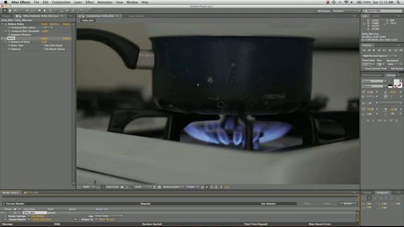This screenshot has height=227, width=404.
Task: Toggle transparency grid in viewer bar
Action: click(159, 187)
